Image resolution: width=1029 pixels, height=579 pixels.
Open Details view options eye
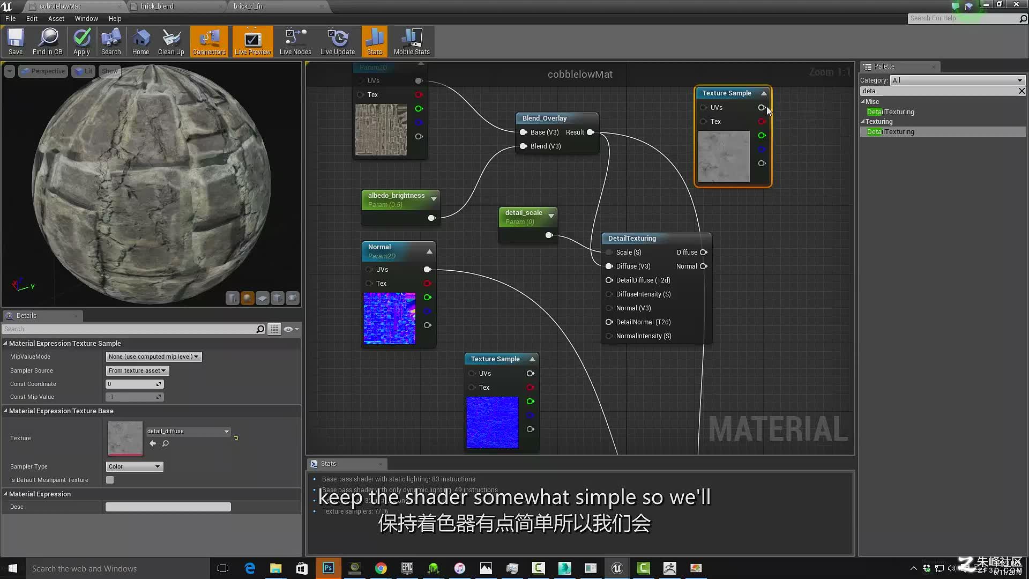click(291, 329)
